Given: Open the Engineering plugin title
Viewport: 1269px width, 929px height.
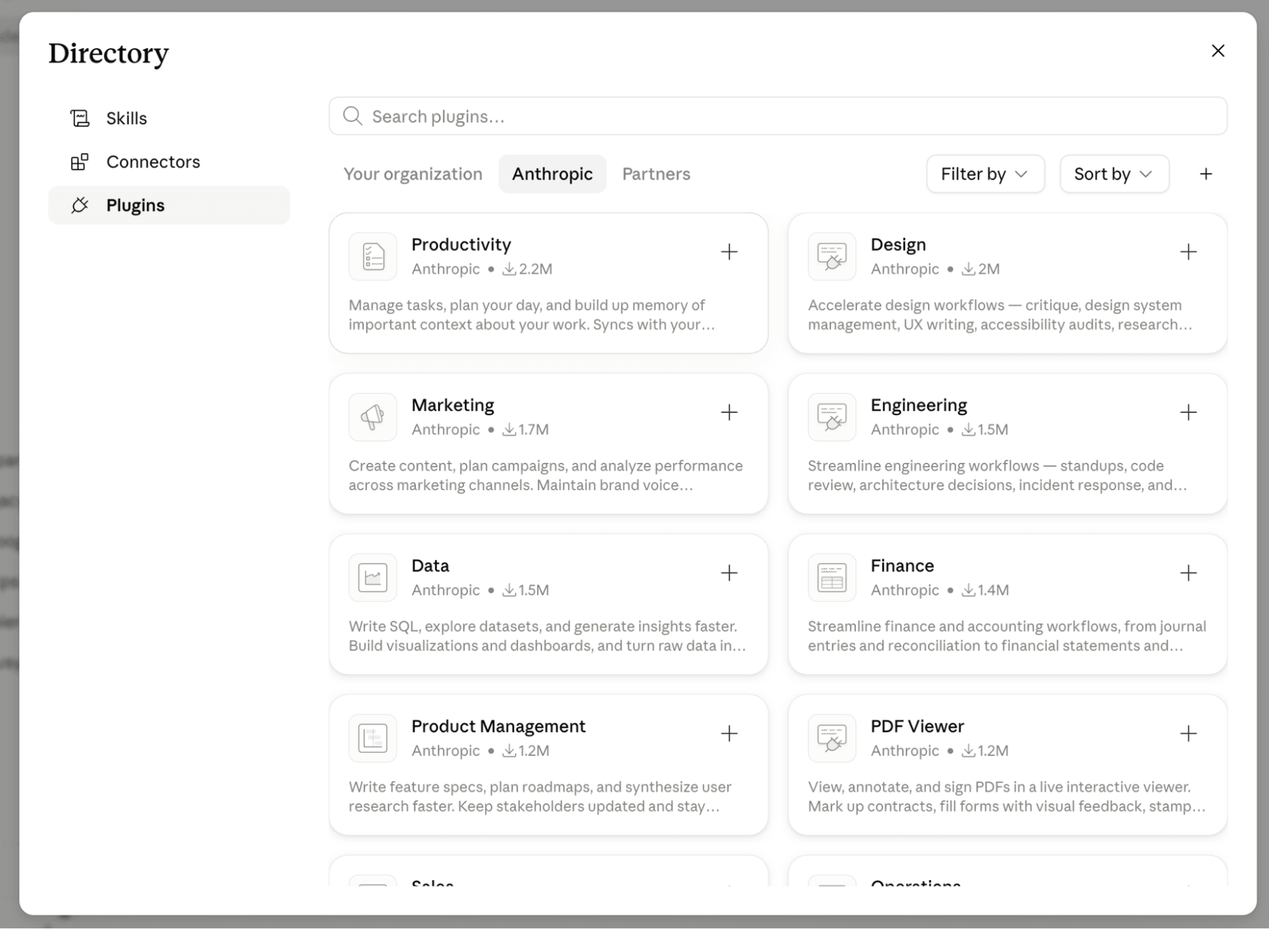Looking at the screenshot, I should [x=919, y=405].
